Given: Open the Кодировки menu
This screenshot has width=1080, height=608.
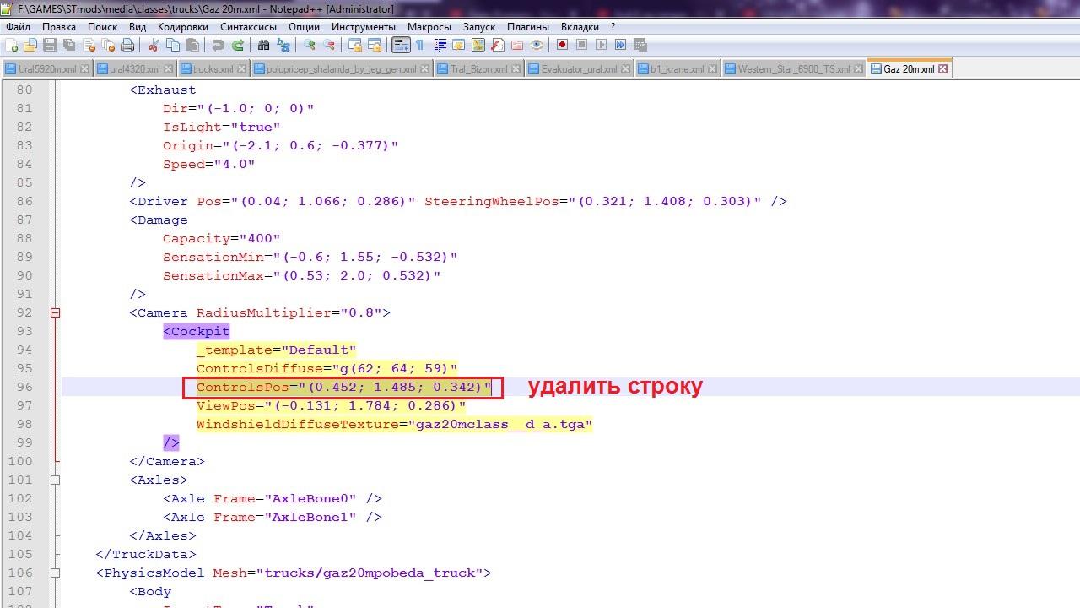Looking at the screenshot, I should (182, 27).
